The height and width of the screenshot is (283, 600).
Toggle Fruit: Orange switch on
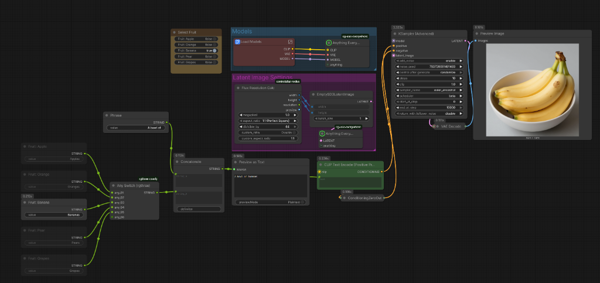pos(214,45)
